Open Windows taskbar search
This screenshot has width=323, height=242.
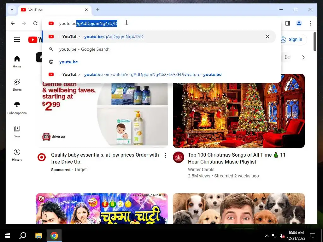23,236
